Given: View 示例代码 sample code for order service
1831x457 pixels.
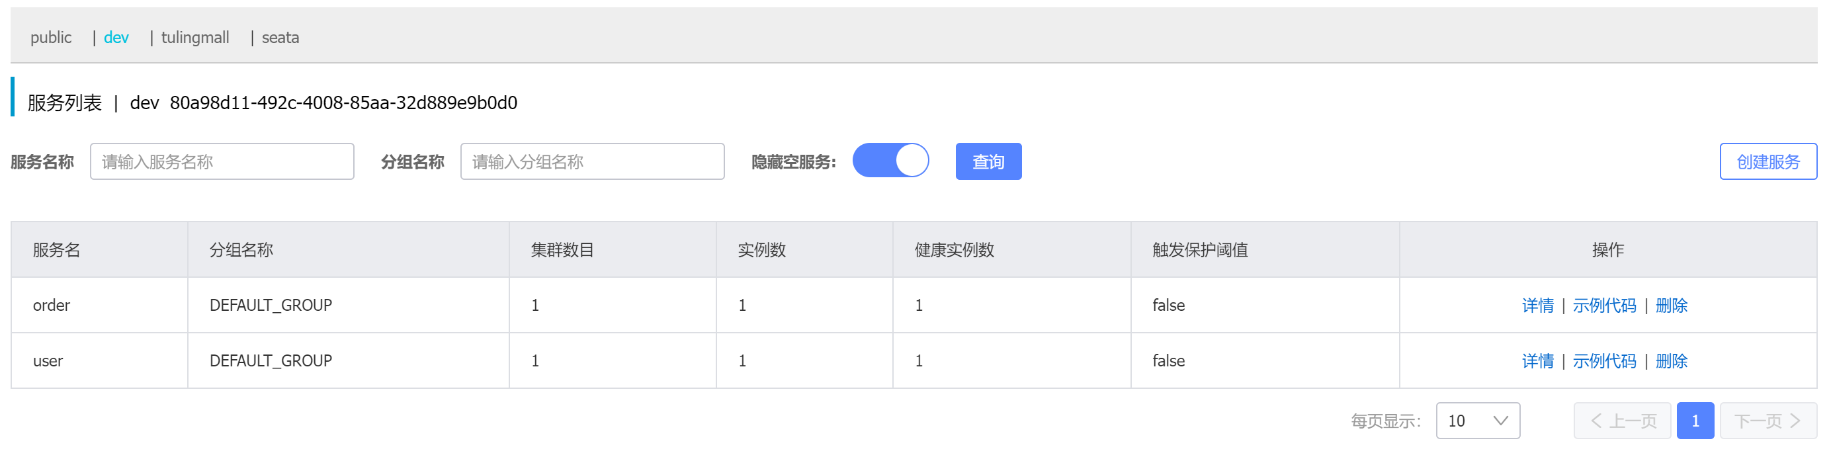Looking at the screenshot, I should pos(1604,306).
